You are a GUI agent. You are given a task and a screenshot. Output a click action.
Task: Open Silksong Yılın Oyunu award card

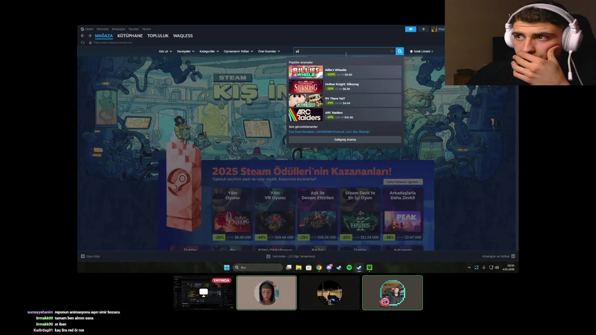point(232,214)
